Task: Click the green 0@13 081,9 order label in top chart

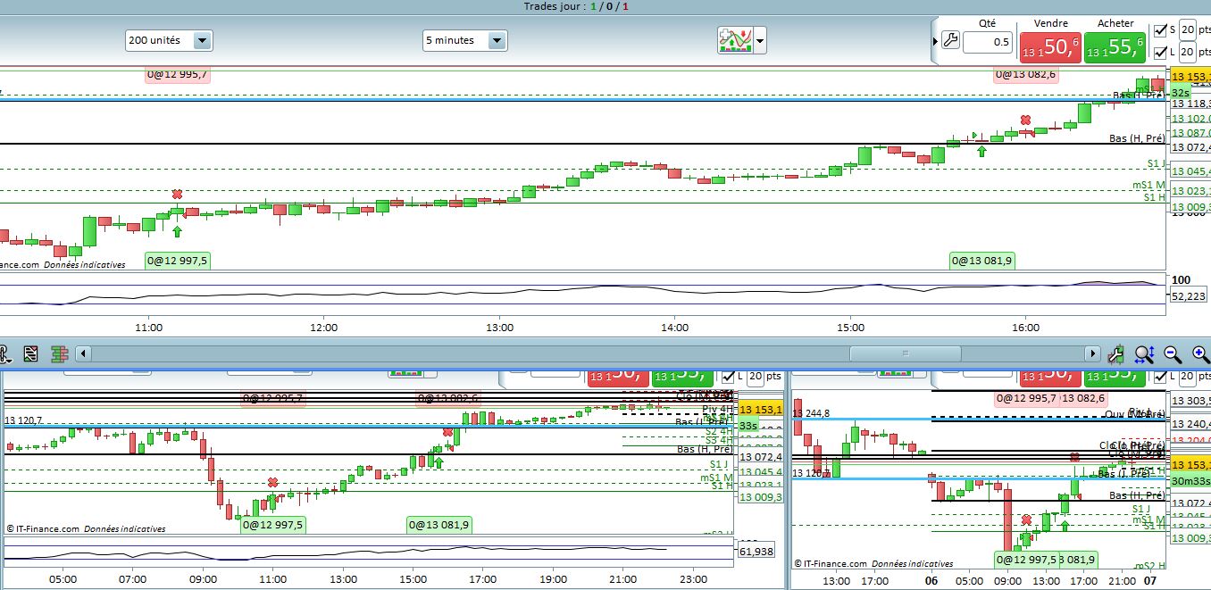Action: pyautogui.click(x=982, y=261)
